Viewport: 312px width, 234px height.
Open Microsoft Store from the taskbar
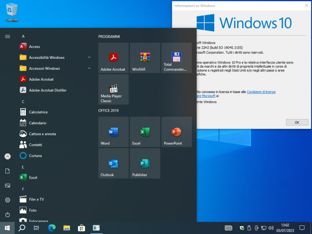point(82,228)
